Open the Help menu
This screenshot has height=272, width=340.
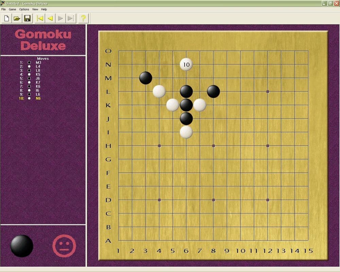[44, 9]
